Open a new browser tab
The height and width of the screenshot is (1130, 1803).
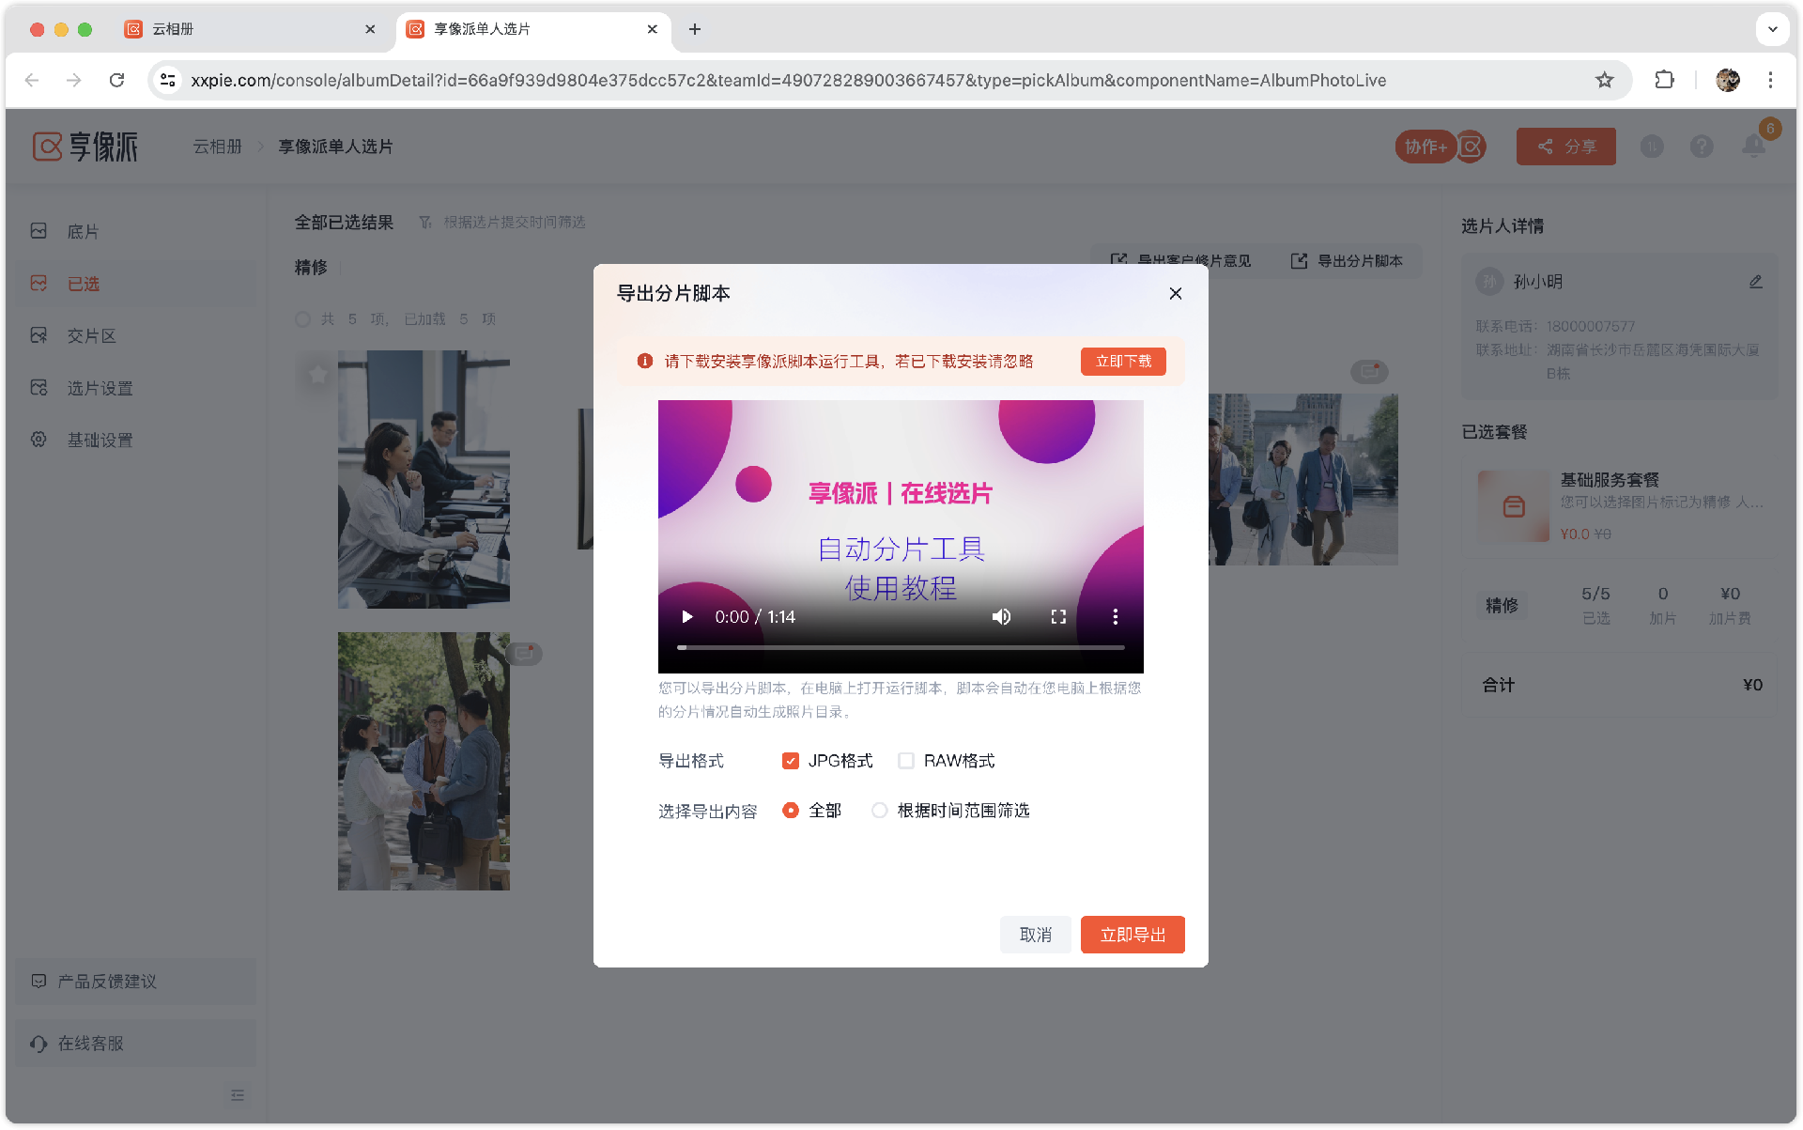[x=695, y=29]
